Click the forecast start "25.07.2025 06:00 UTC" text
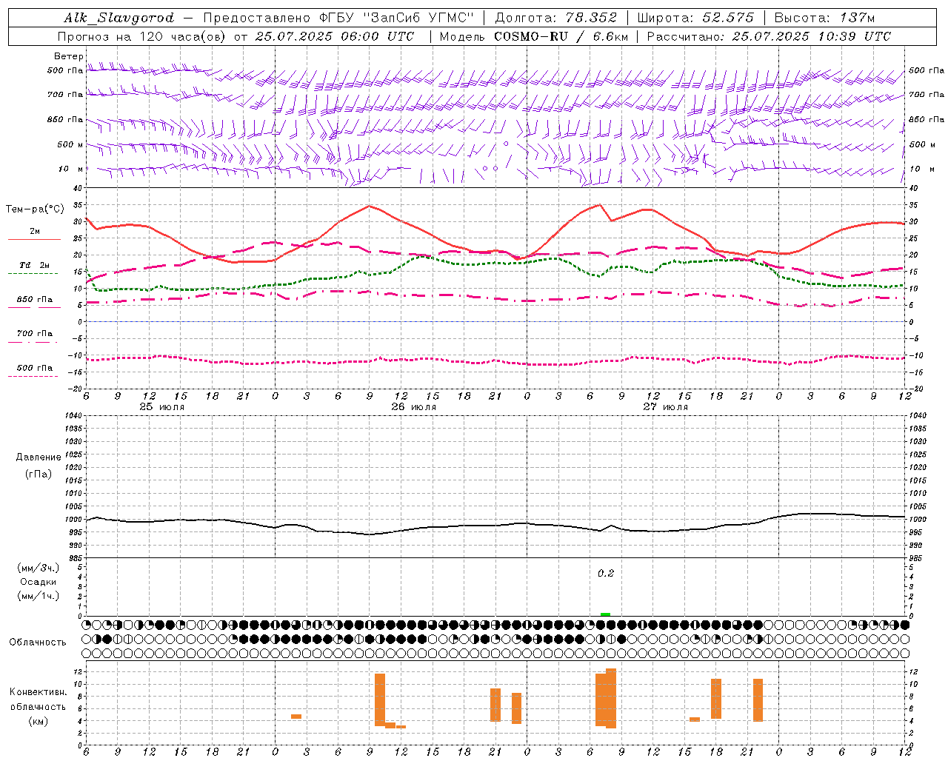 click(334, 36)
